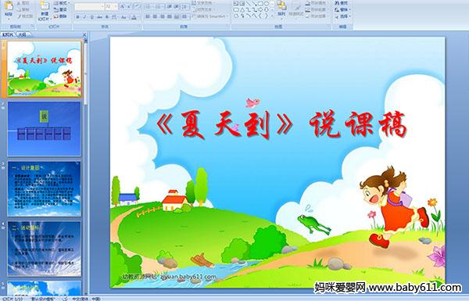Screen dimensions: 469x301
Task: Select the second slide thumbnail with org chart
Action: (x=45, y=129)
